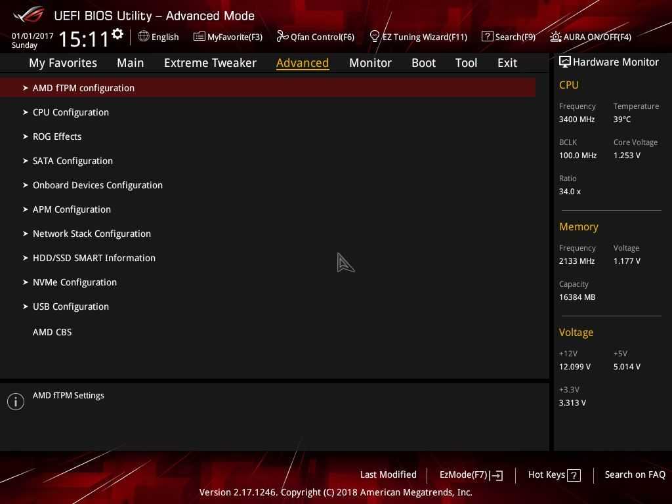Open SATA Configuration submenu
Viewport: 672px width, 504px height.
point(73,161)
